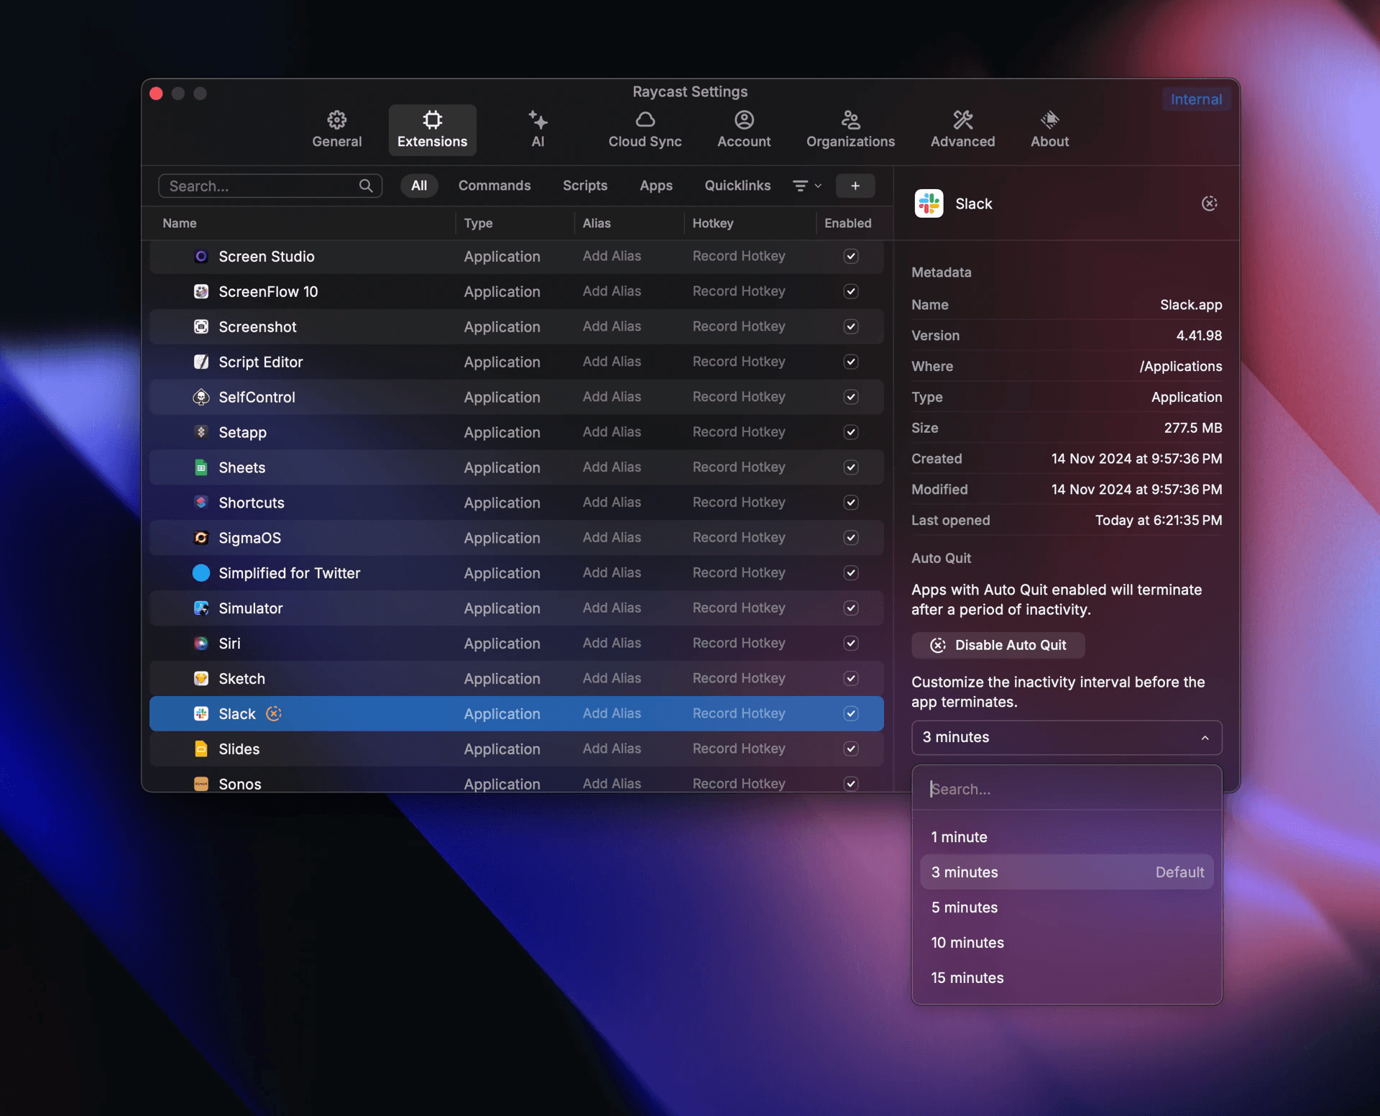Image resolution: width=1380 pixels, height=1116 pixels.
Task: Select 1 minute from the interval dropdown
Action: (959, 836)
